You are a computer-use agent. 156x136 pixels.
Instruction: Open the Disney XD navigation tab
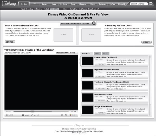[x=122, y=4]
